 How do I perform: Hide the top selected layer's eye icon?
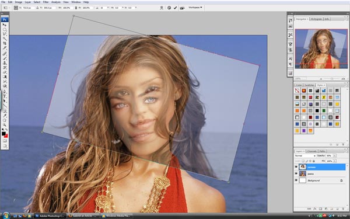tap(296, 167)
